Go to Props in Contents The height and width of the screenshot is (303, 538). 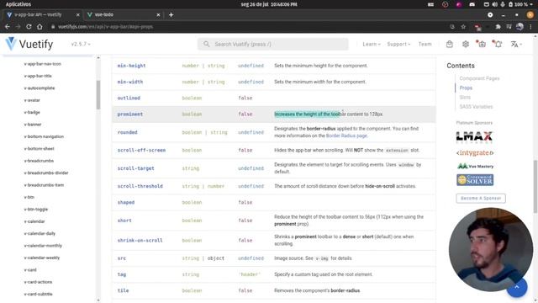point(466,88)
